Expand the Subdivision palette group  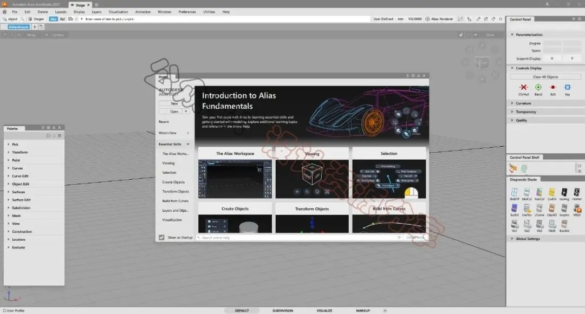pyautogui.click(x=9, y=208)
